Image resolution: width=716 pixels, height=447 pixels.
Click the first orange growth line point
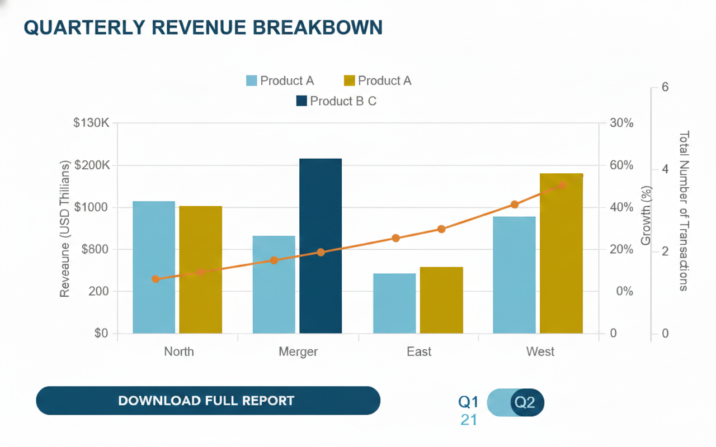tap(156, 279)
